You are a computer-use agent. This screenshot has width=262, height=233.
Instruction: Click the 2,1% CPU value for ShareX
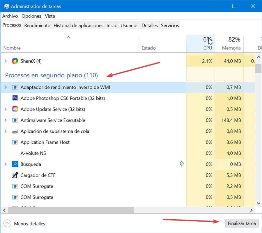[207, 61]
